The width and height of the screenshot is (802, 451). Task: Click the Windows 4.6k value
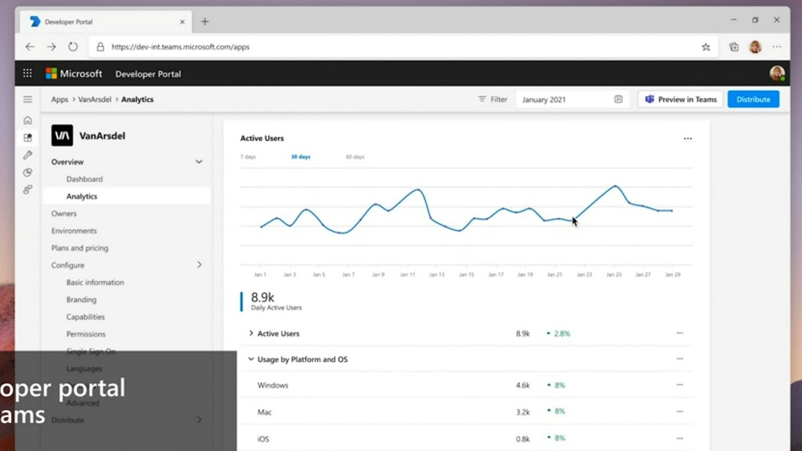pos(523,385)
